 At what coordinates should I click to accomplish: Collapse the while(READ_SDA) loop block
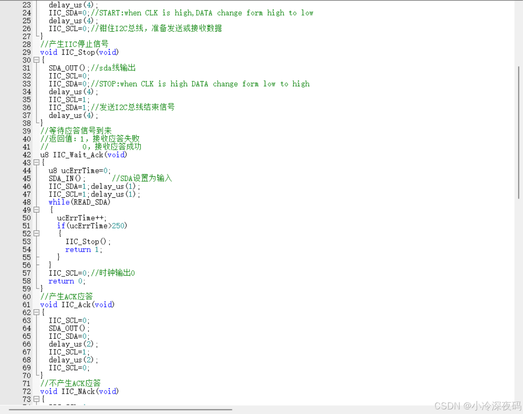[36, 210]
